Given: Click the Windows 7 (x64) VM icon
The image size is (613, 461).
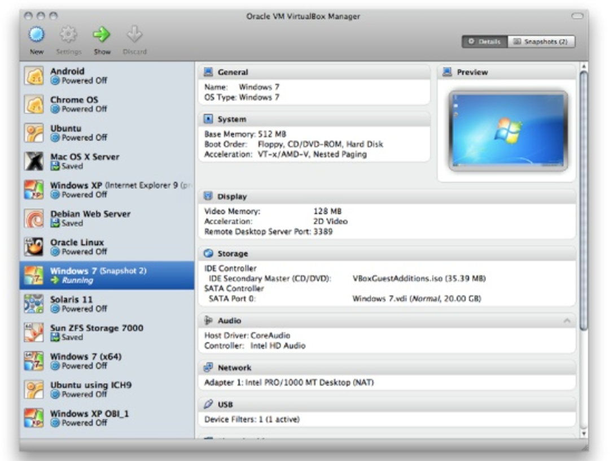Looking at the screenshot, I should 34,361.
